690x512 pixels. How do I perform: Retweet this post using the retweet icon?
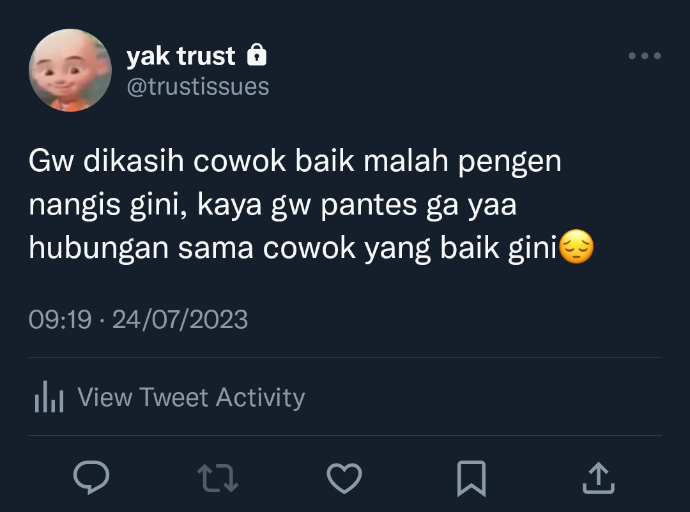point(218,478)
